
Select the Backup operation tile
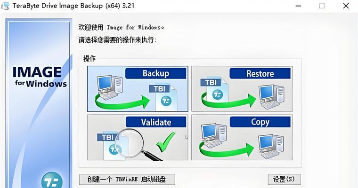[138, 89]
